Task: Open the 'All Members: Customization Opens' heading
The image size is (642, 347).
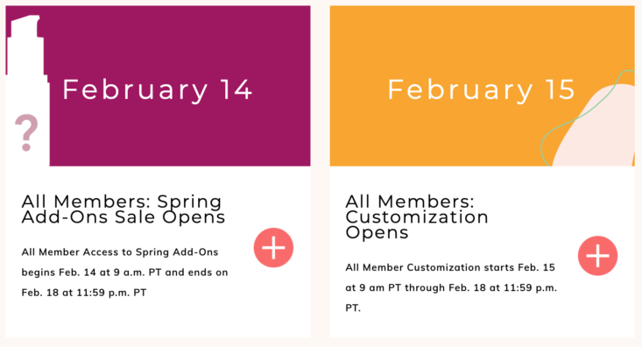Action: [417, 217]
